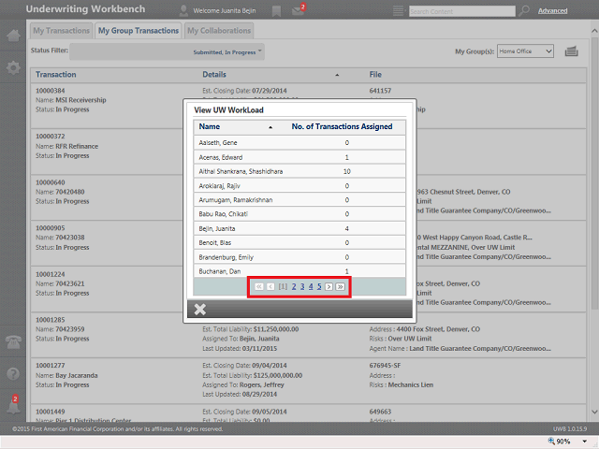Open the My Group(s) Home Office dropdown

click(525, 51)
